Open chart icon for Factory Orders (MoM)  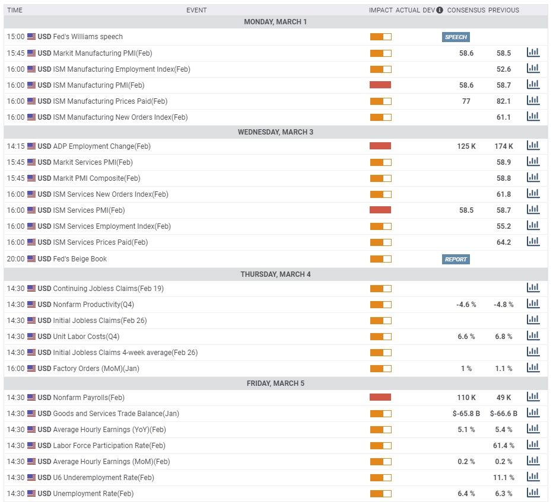click(x=533, y=368)
